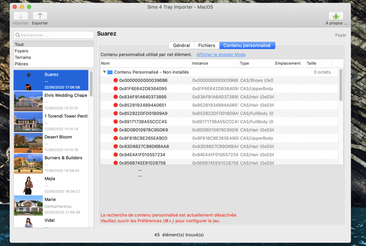Select the Elvis Wedding Chapel thumbnail
Screen dimensions: 366x246
(x=28, y=101)
